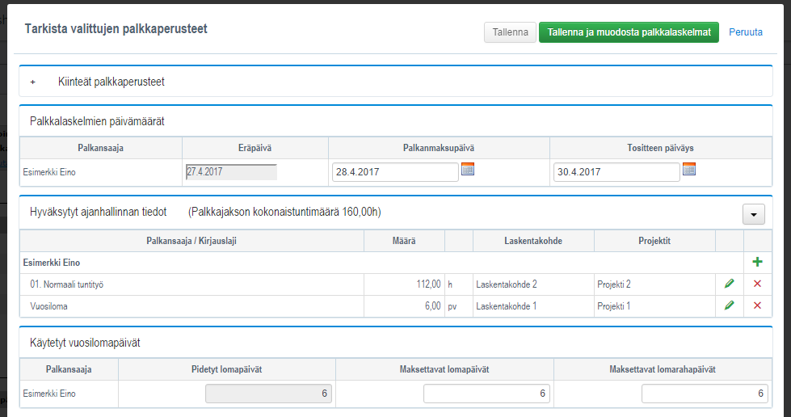Open calendar picker for Tositteen päiväys

click(689, 170)
